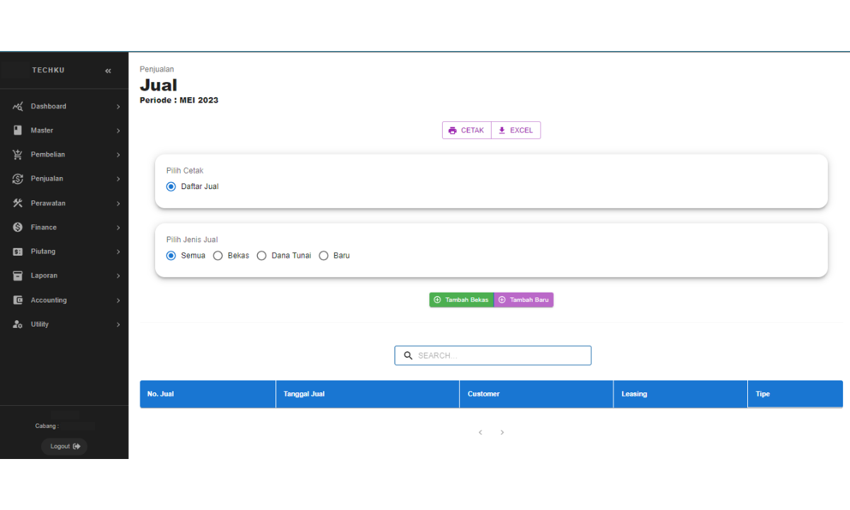Select the Daftar Jual radio button
This screenshot has width=850, height=510.
171,186
